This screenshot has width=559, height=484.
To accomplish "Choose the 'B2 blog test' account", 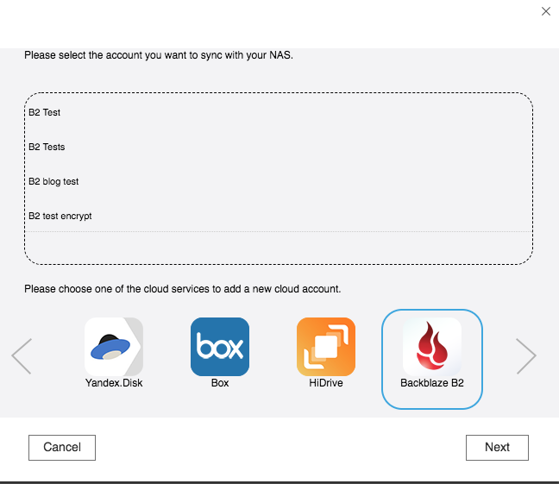I will pos(53,181).
